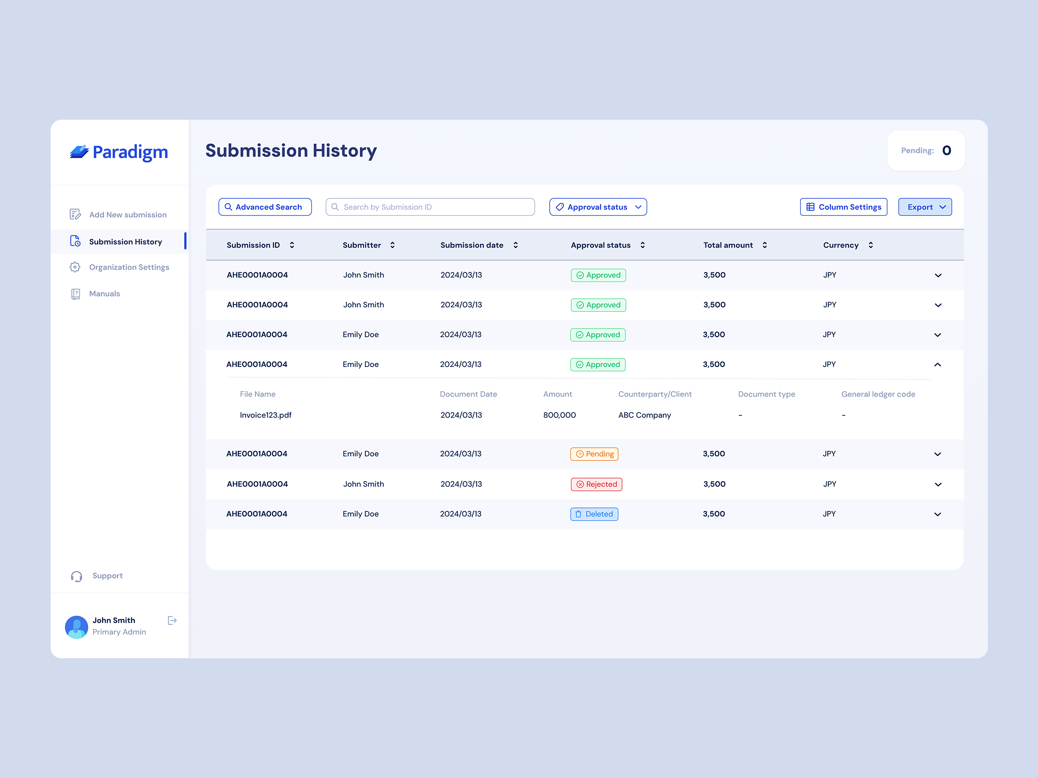1038x778 pixels.
Task: Click the logout icon beside John Smith
Action: [x=172, y=620]
